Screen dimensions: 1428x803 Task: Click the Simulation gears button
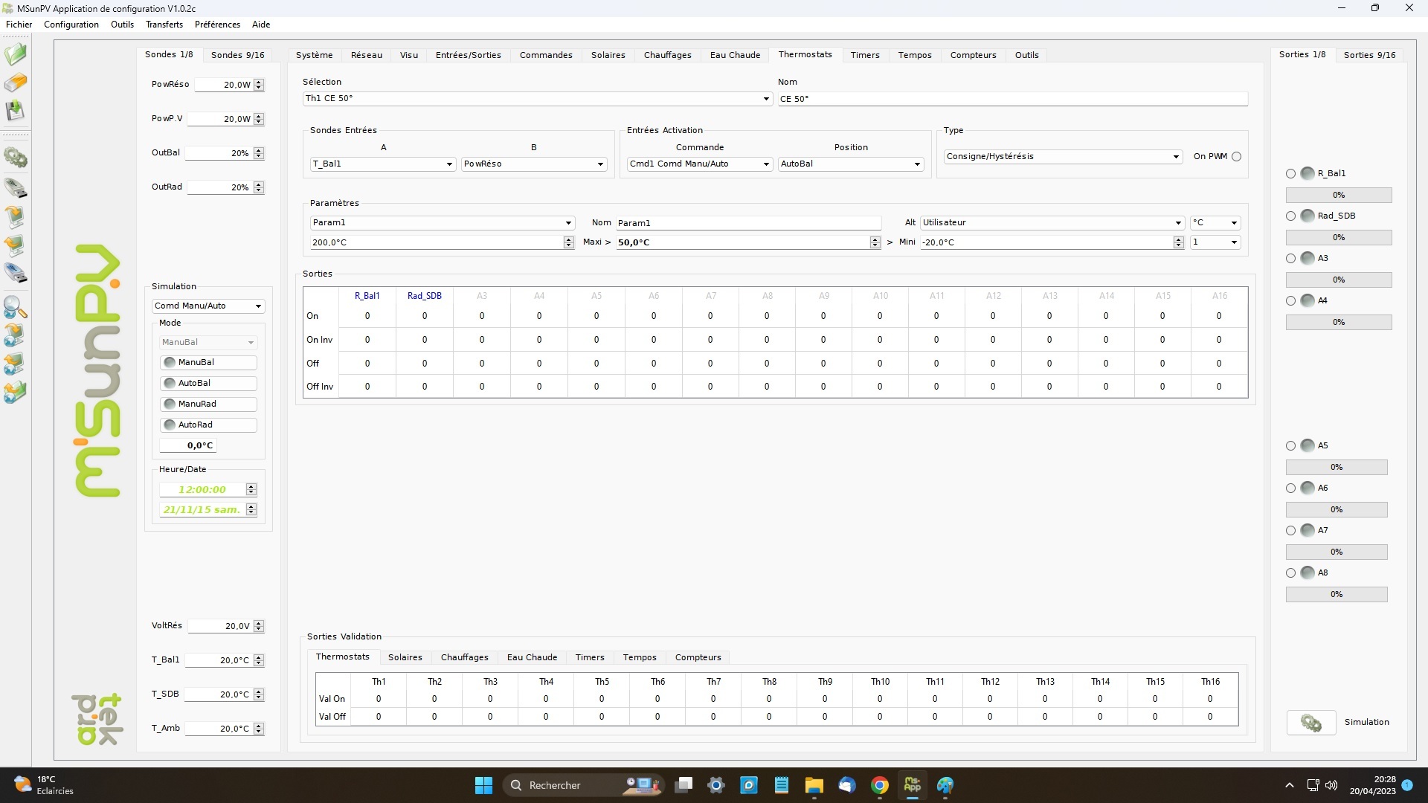coord(1310,722)
